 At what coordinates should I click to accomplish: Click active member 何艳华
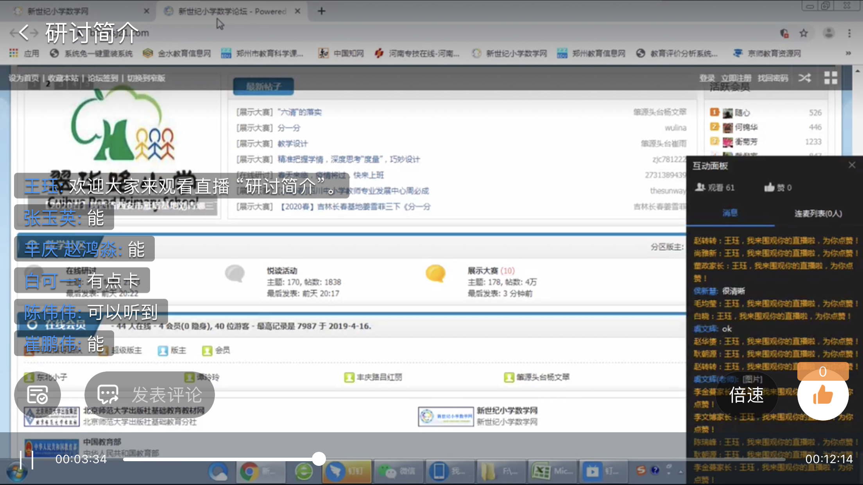point(746,127)
